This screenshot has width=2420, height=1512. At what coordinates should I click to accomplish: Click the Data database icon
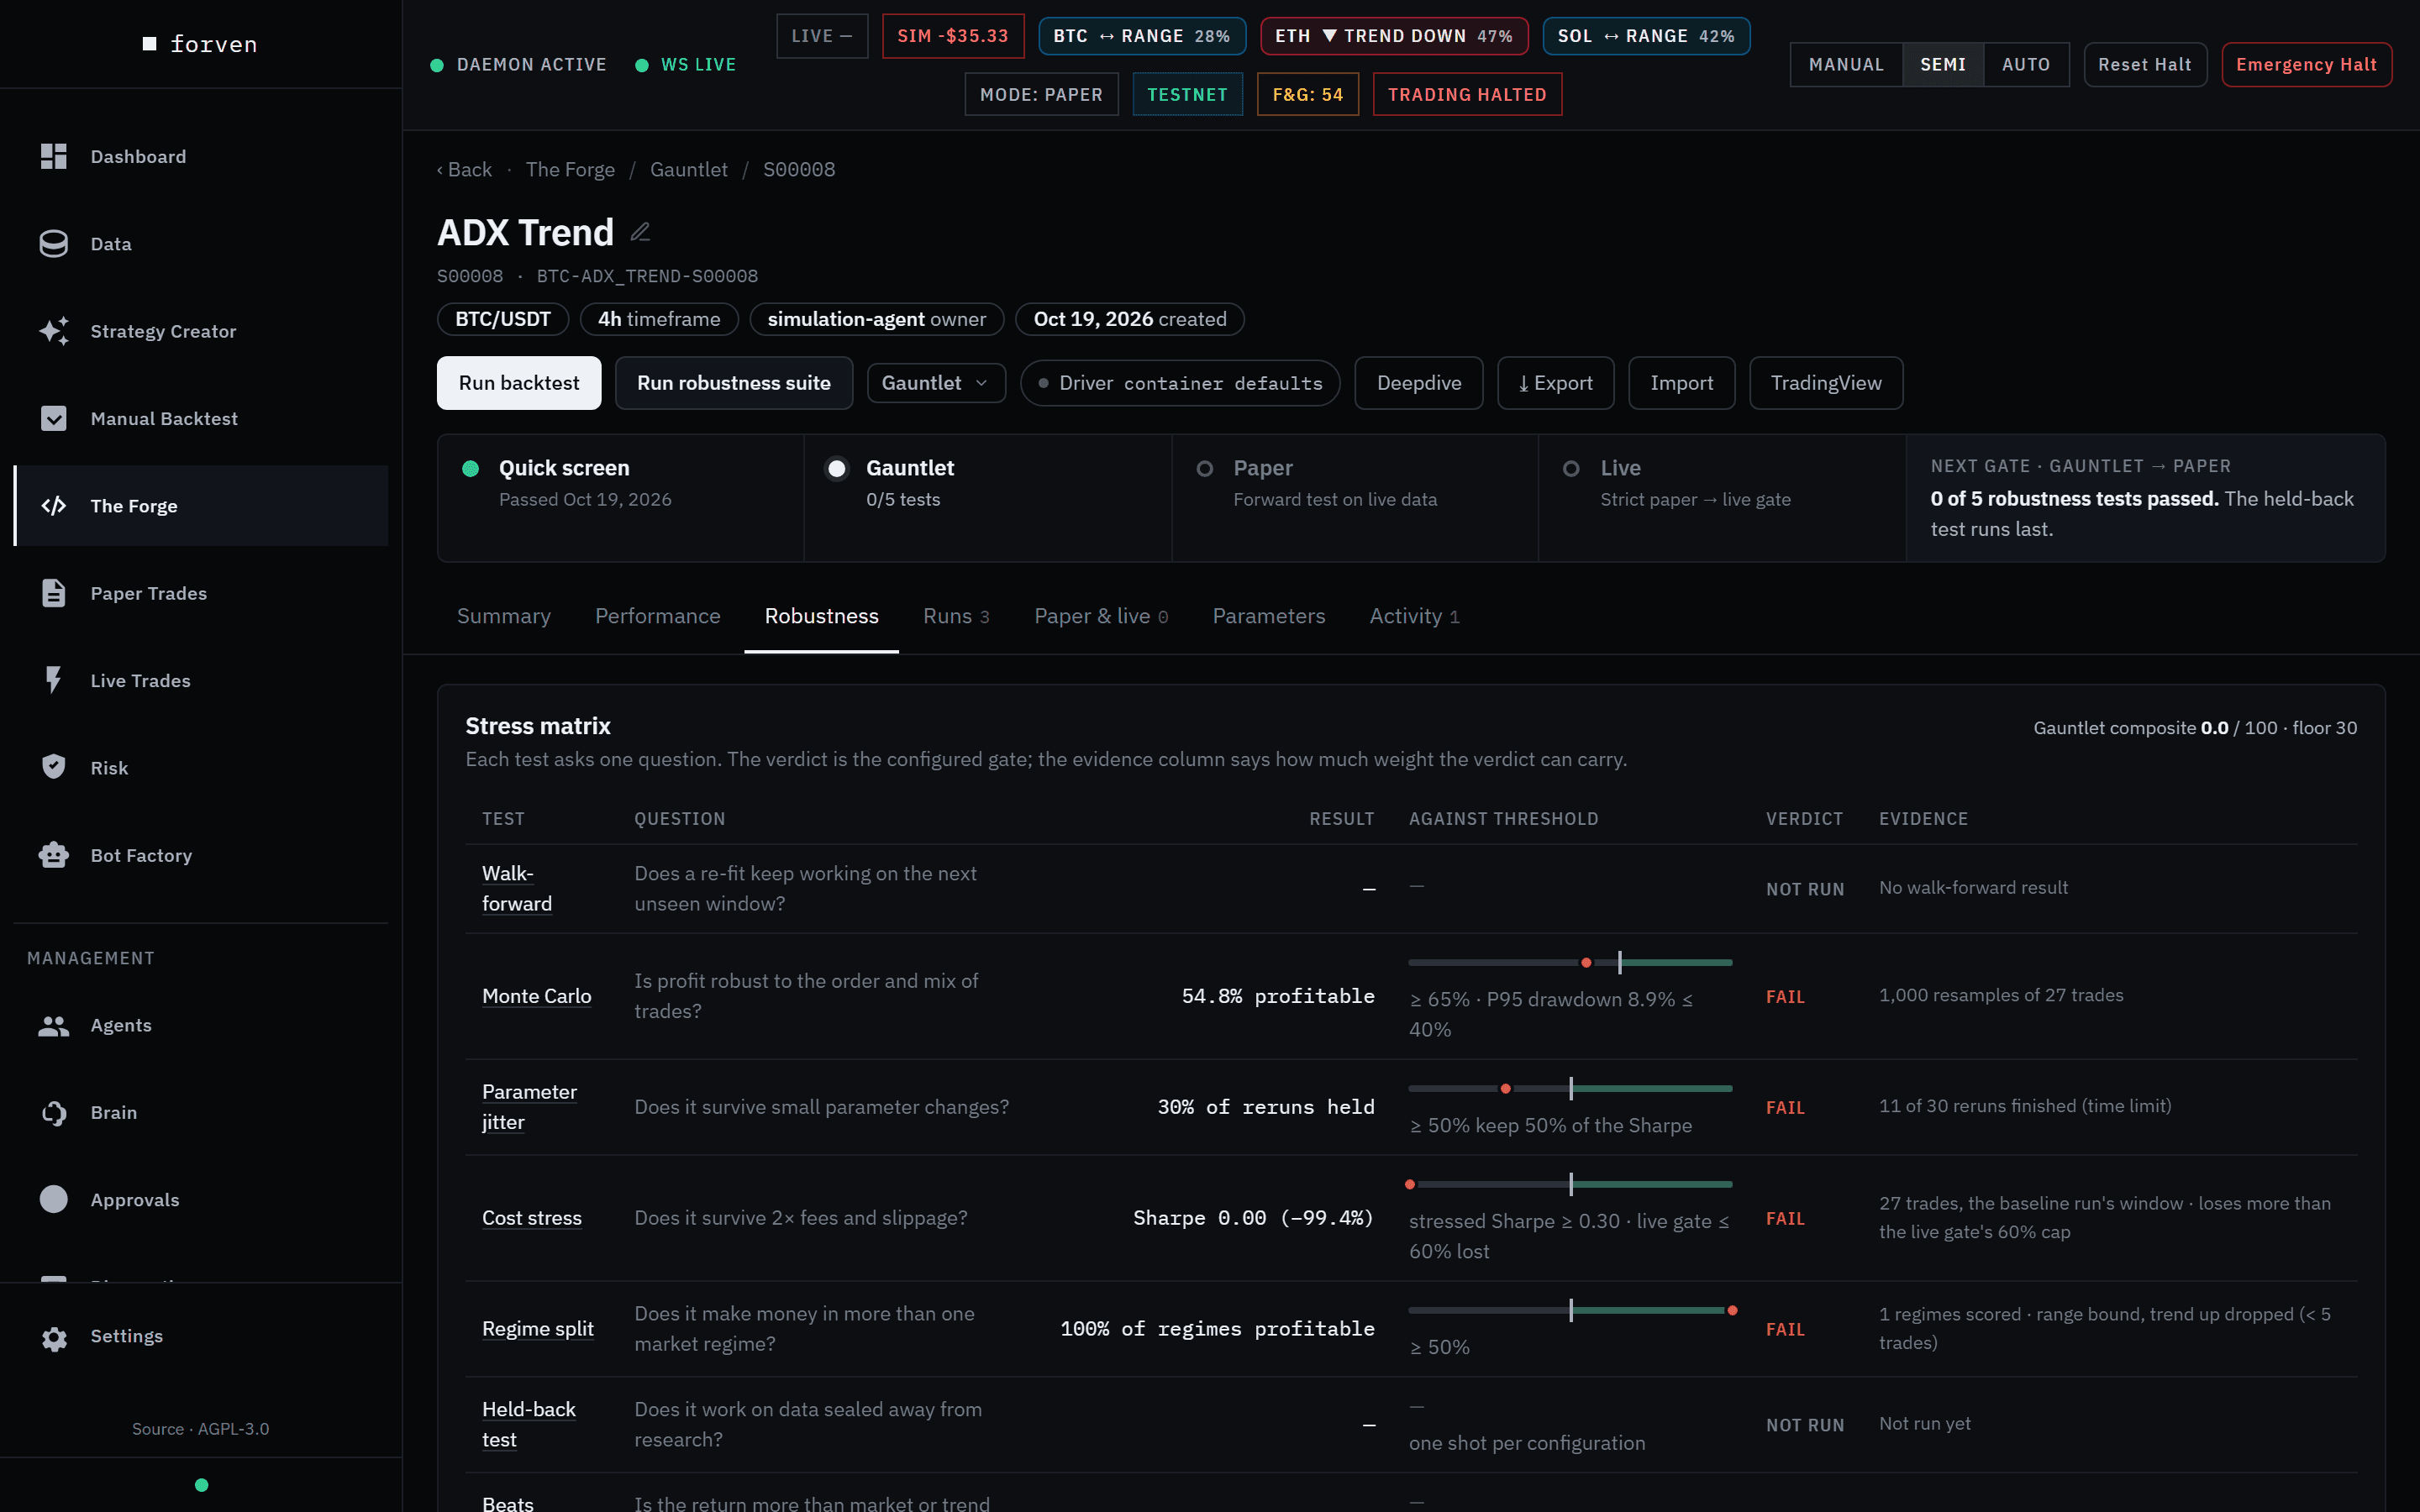pos(53,244)
